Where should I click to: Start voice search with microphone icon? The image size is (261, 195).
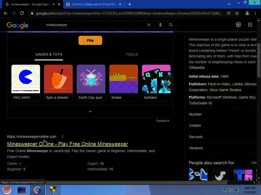coord(160,25)
